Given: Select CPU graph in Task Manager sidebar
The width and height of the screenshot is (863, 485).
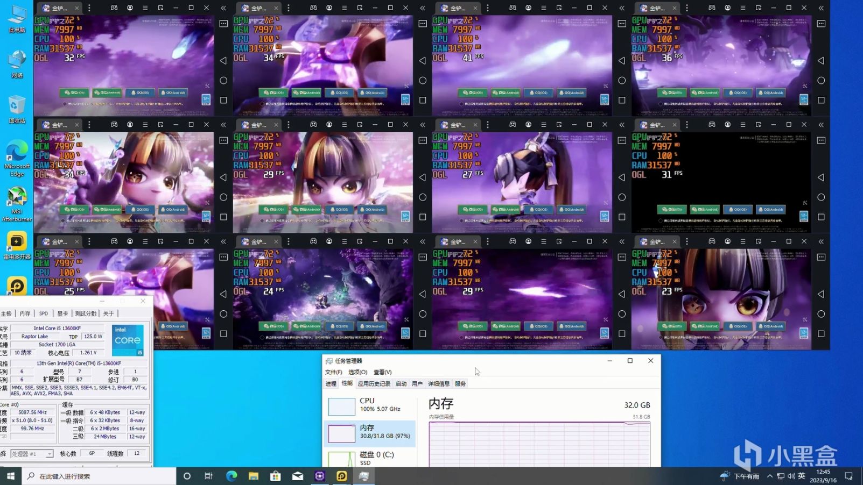Looking at the screenshot, I should pos(370,406).
